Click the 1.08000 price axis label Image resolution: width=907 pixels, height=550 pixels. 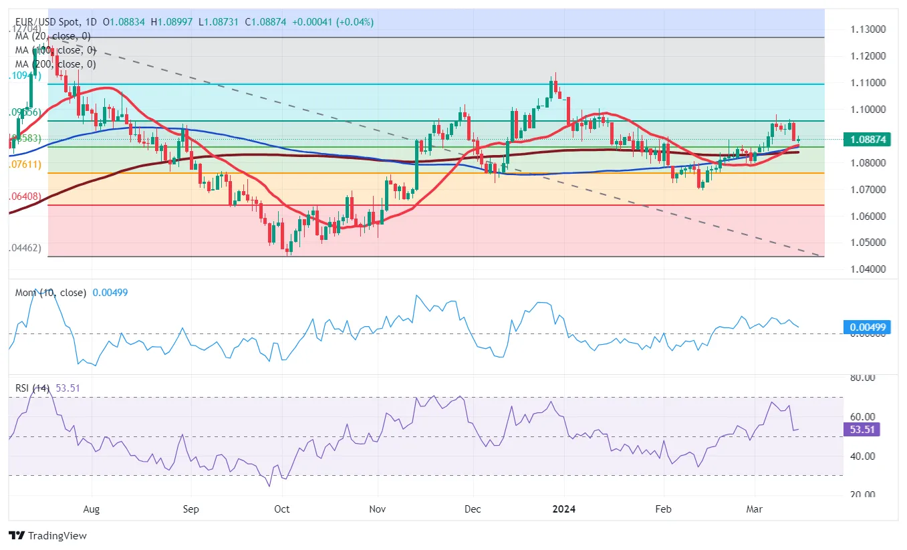[x=868, y=163]
